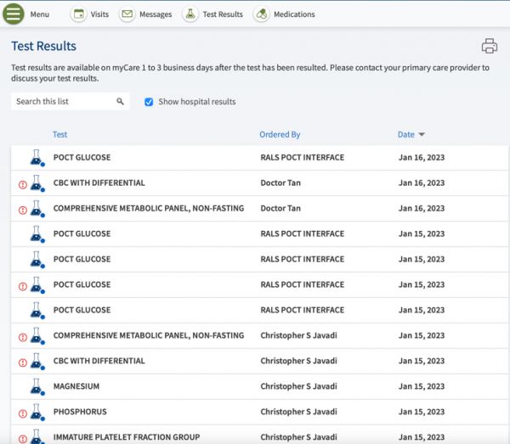Click the Messages envelope icon
Screen dimensions: 510x444
coord(127,14)
